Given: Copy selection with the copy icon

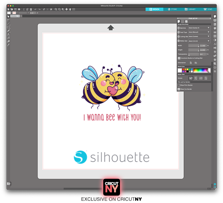Looking at the screenshot, I should click(x=27, y=9).
